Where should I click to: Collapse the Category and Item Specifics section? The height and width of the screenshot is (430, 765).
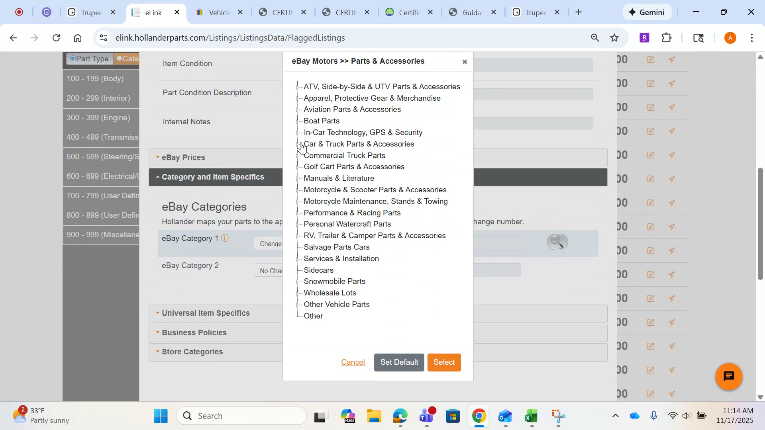point(157,177)
